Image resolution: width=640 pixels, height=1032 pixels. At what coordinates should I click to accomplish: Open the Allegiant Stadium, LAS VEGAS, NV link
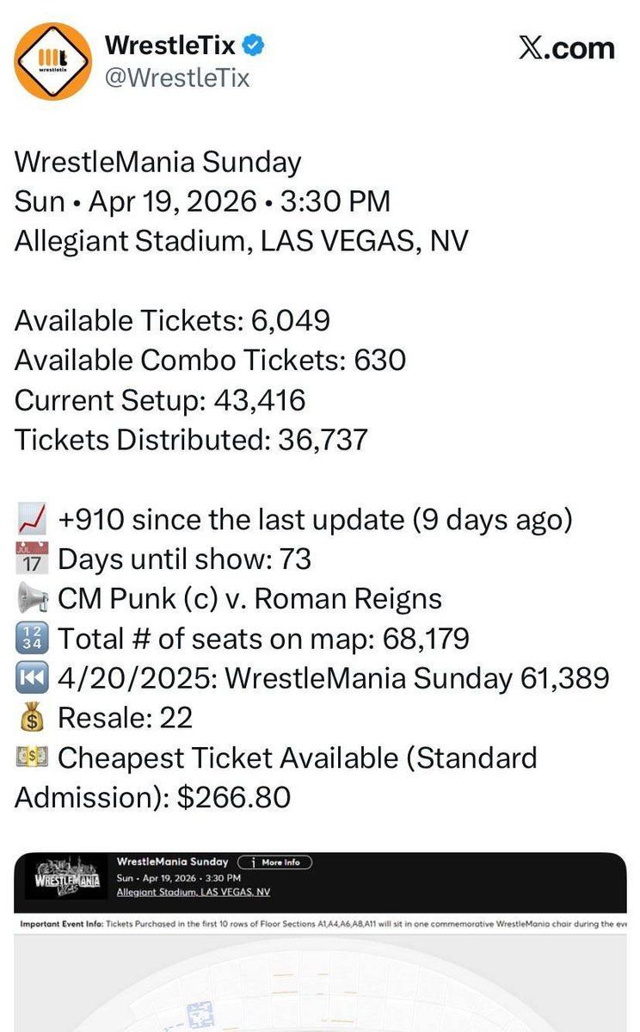193,892
